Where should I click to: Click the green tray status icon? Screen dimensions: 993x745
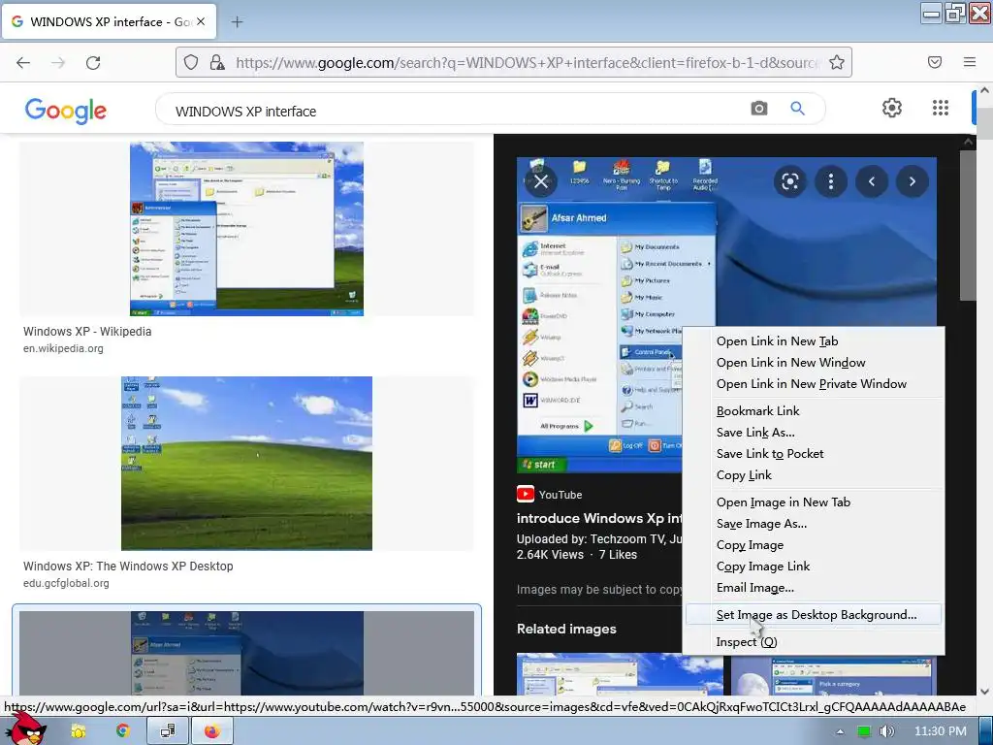(863, 731)
